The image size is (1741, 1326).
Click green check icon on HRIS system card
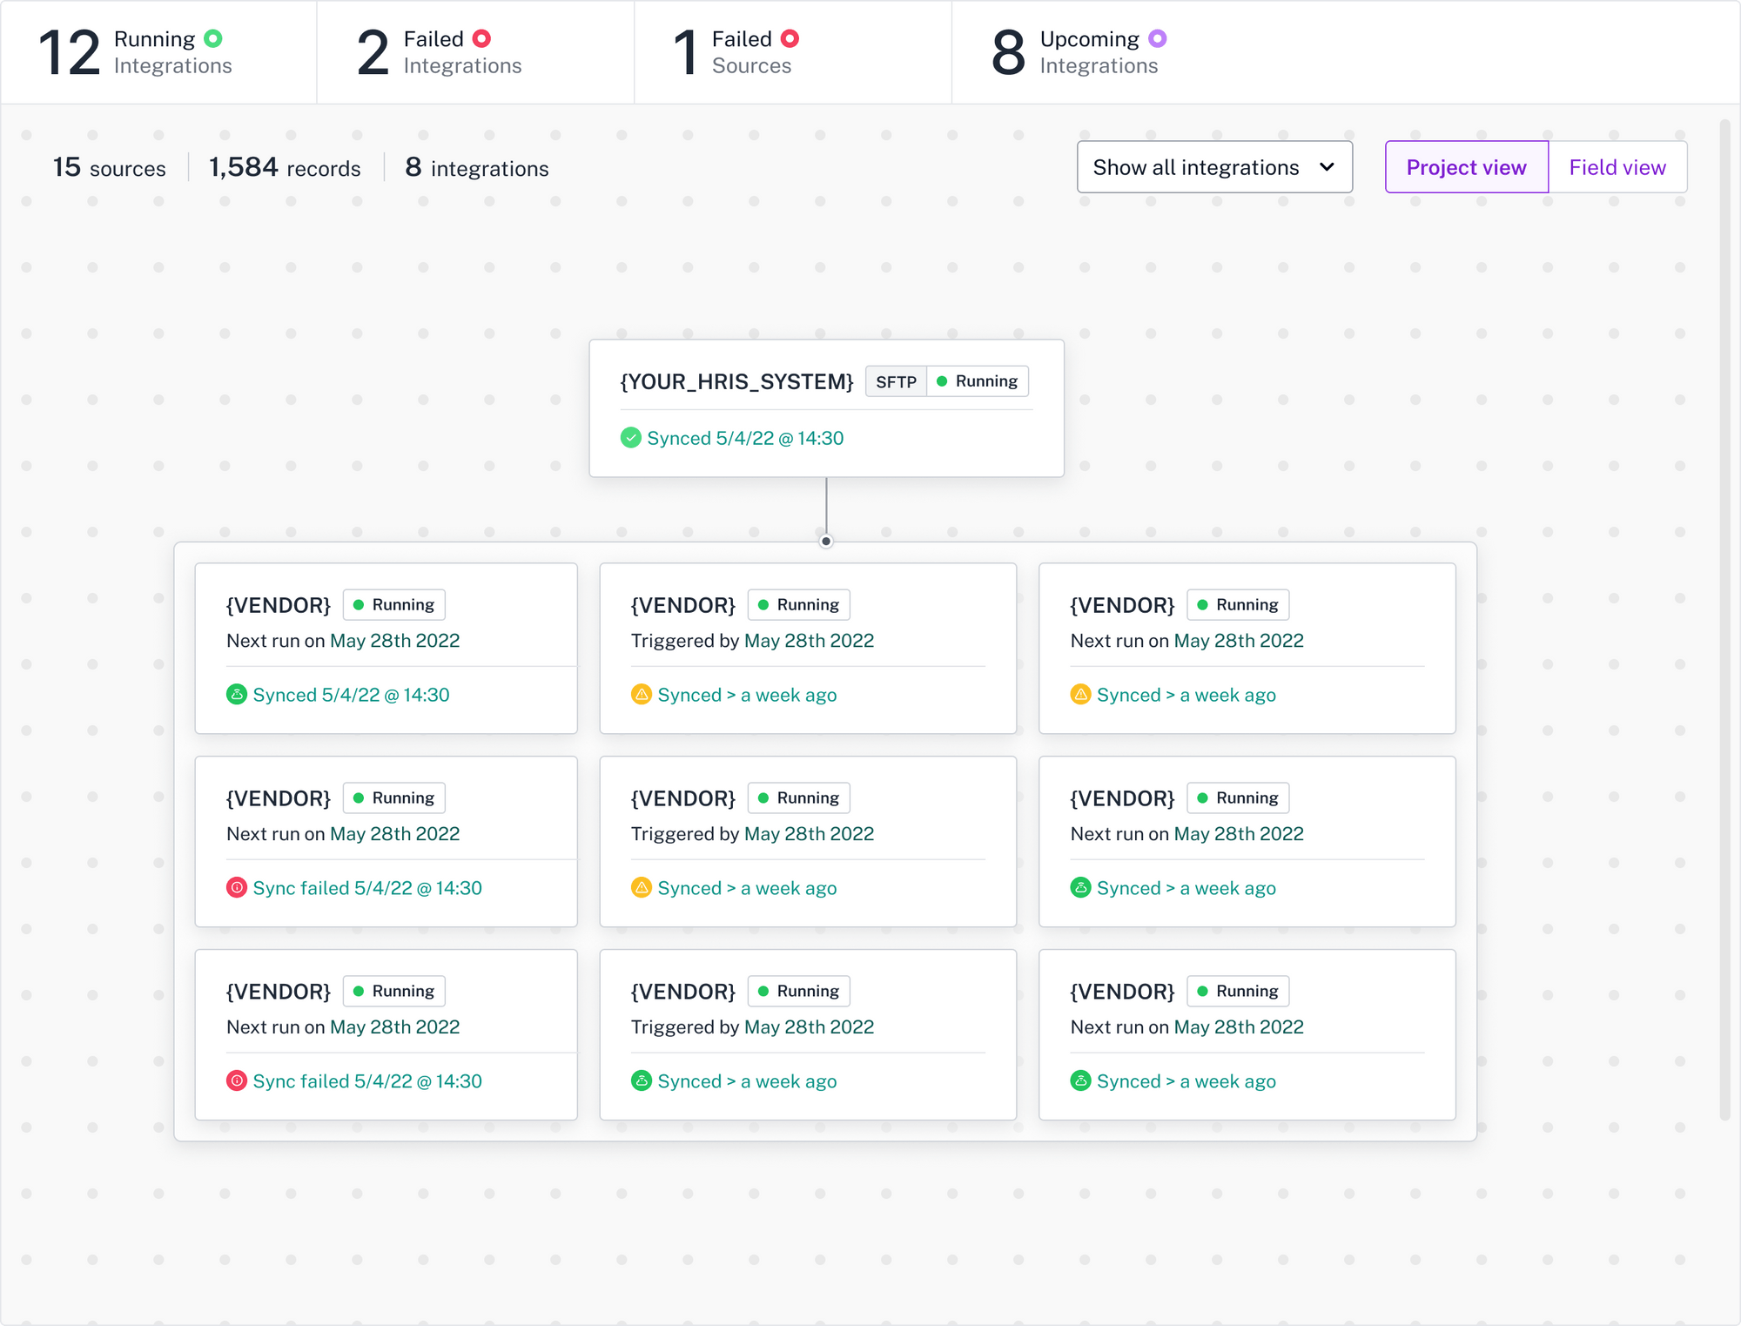point(630,438)
